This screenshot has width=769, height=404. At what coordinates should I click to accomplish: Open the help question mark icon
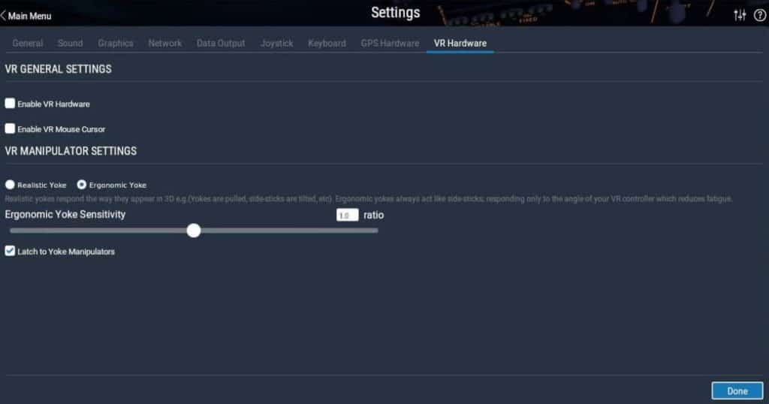760,15
